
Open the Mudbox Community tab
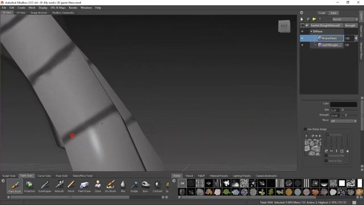(x=63, y=13)
